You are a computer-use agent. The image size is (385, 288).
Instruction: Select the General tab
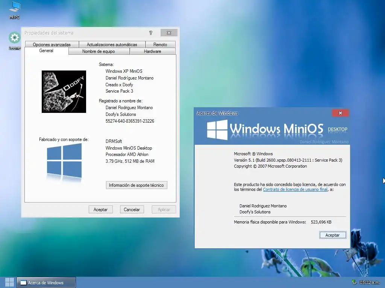[x=46, y=51]
